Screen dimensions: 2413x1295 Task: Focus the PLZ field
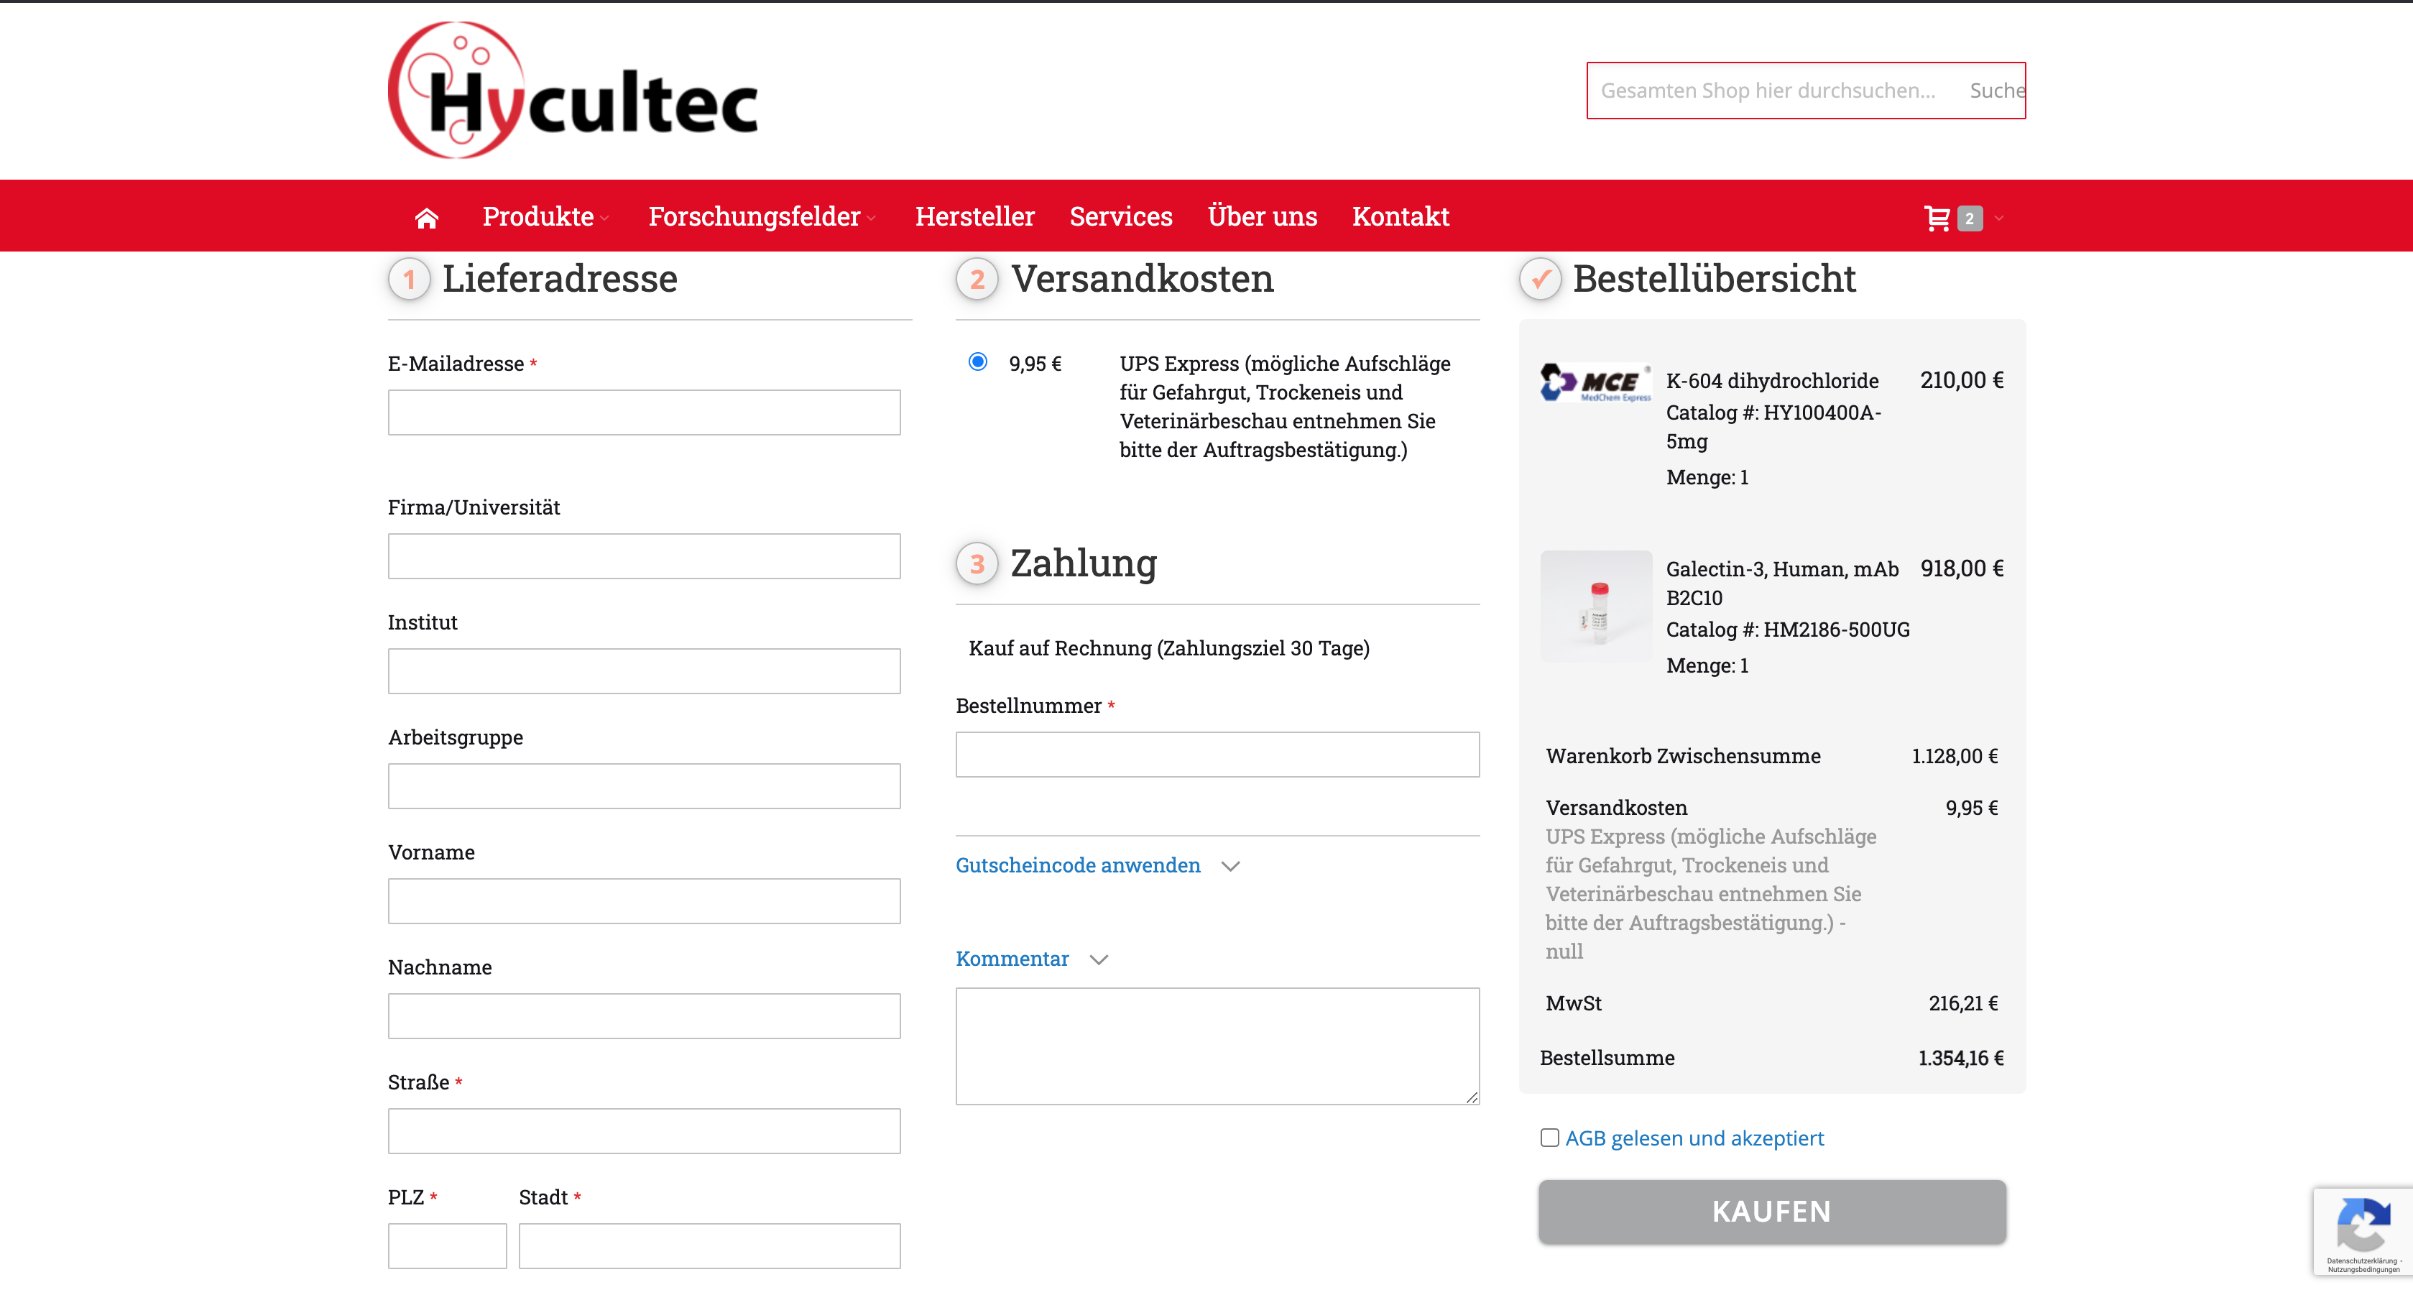pyautogui.click(x=447, y=1245)
